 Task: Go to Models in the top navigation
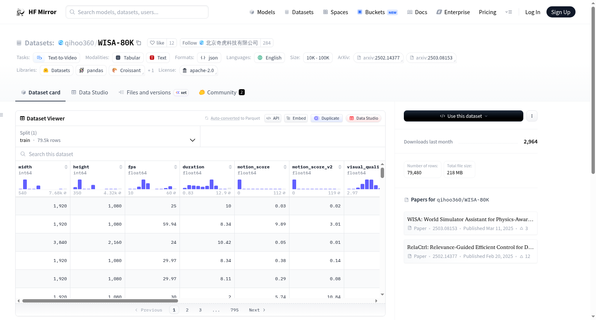coord(262,12)
